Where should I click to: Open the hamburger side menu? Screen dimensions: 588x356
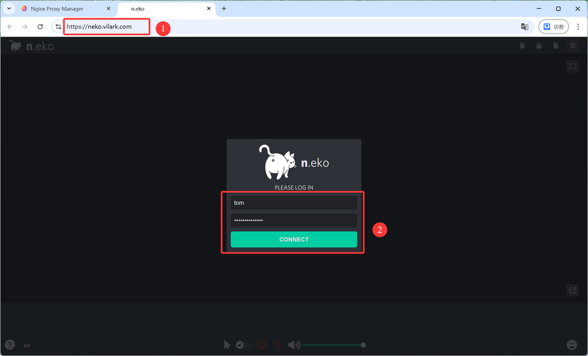click(573, 46)
